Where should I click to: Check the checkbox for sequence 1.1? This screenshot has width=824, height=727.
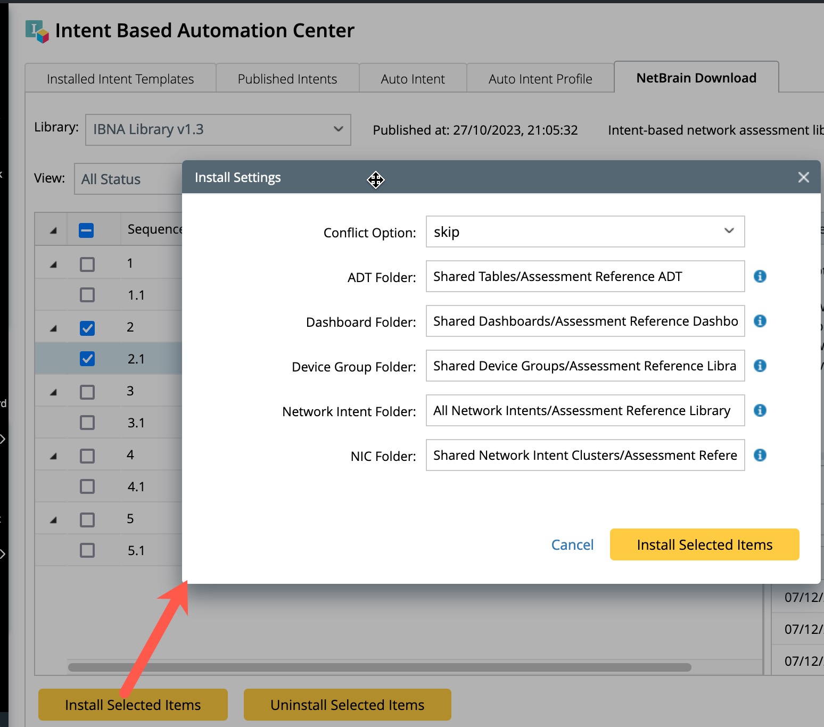(x=87, y=295)
